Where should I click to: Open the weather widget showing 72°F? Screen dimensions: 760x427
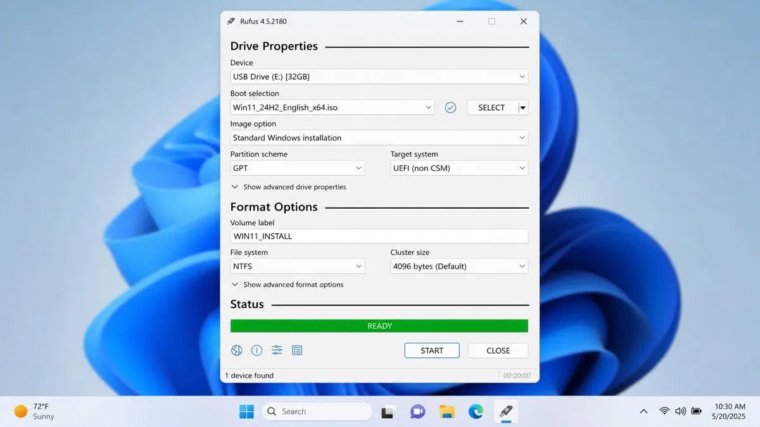[x=35, y=411]
